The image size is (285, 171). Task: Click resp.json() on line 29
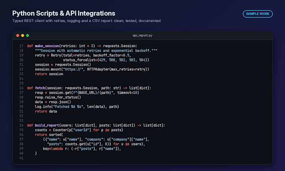point(60,102)
